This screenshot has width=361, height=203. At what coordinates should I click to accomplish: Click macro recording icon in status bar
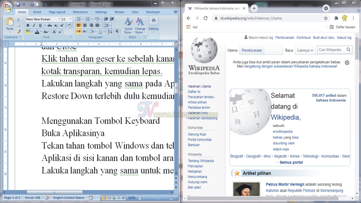tap(91, 198)
